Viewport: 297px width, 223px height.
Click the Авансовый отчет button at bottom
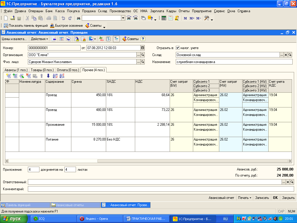[221, 197]
